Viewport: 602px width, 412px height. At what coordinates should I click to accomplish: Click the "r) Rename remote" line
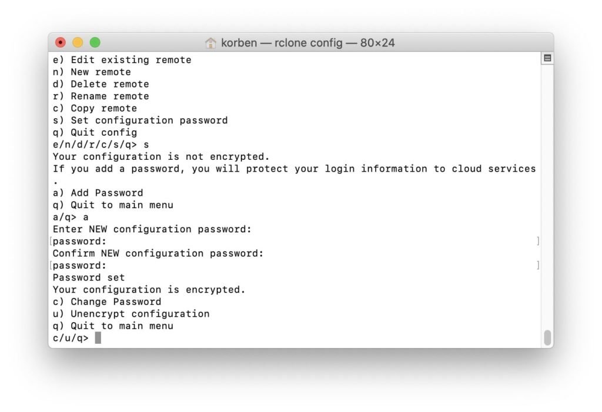click(x=99, y=96)
